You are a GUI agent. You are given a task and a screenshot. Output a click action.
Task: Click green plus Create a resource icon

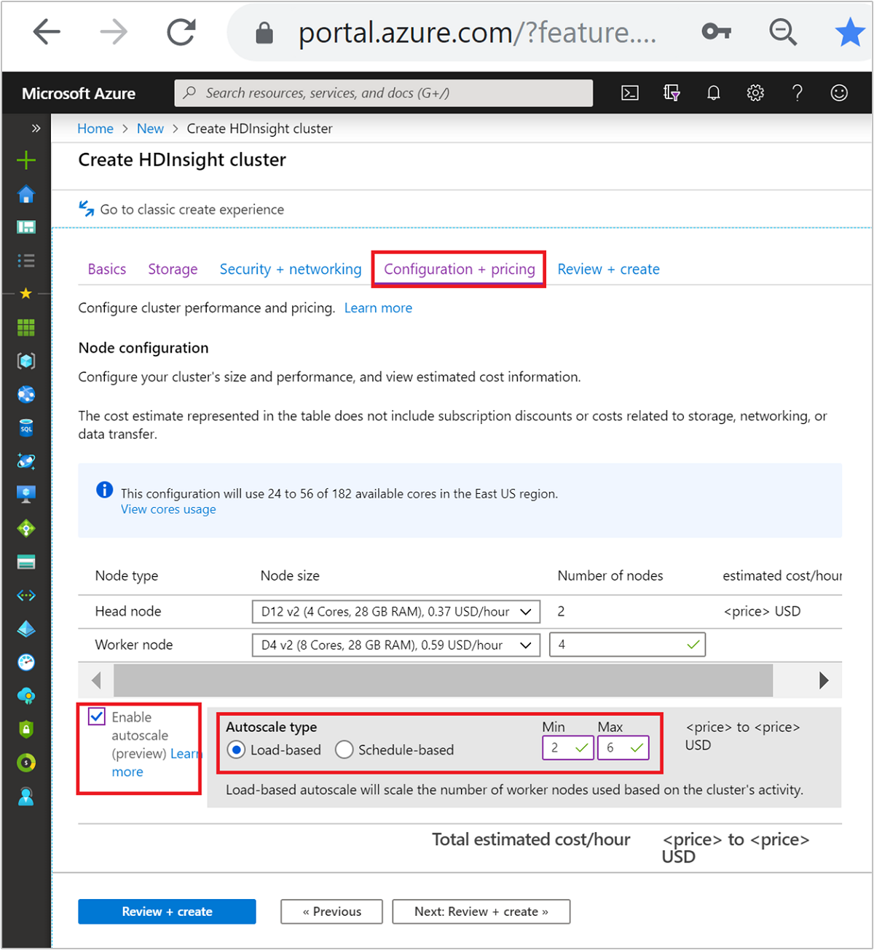pos(26,160)
